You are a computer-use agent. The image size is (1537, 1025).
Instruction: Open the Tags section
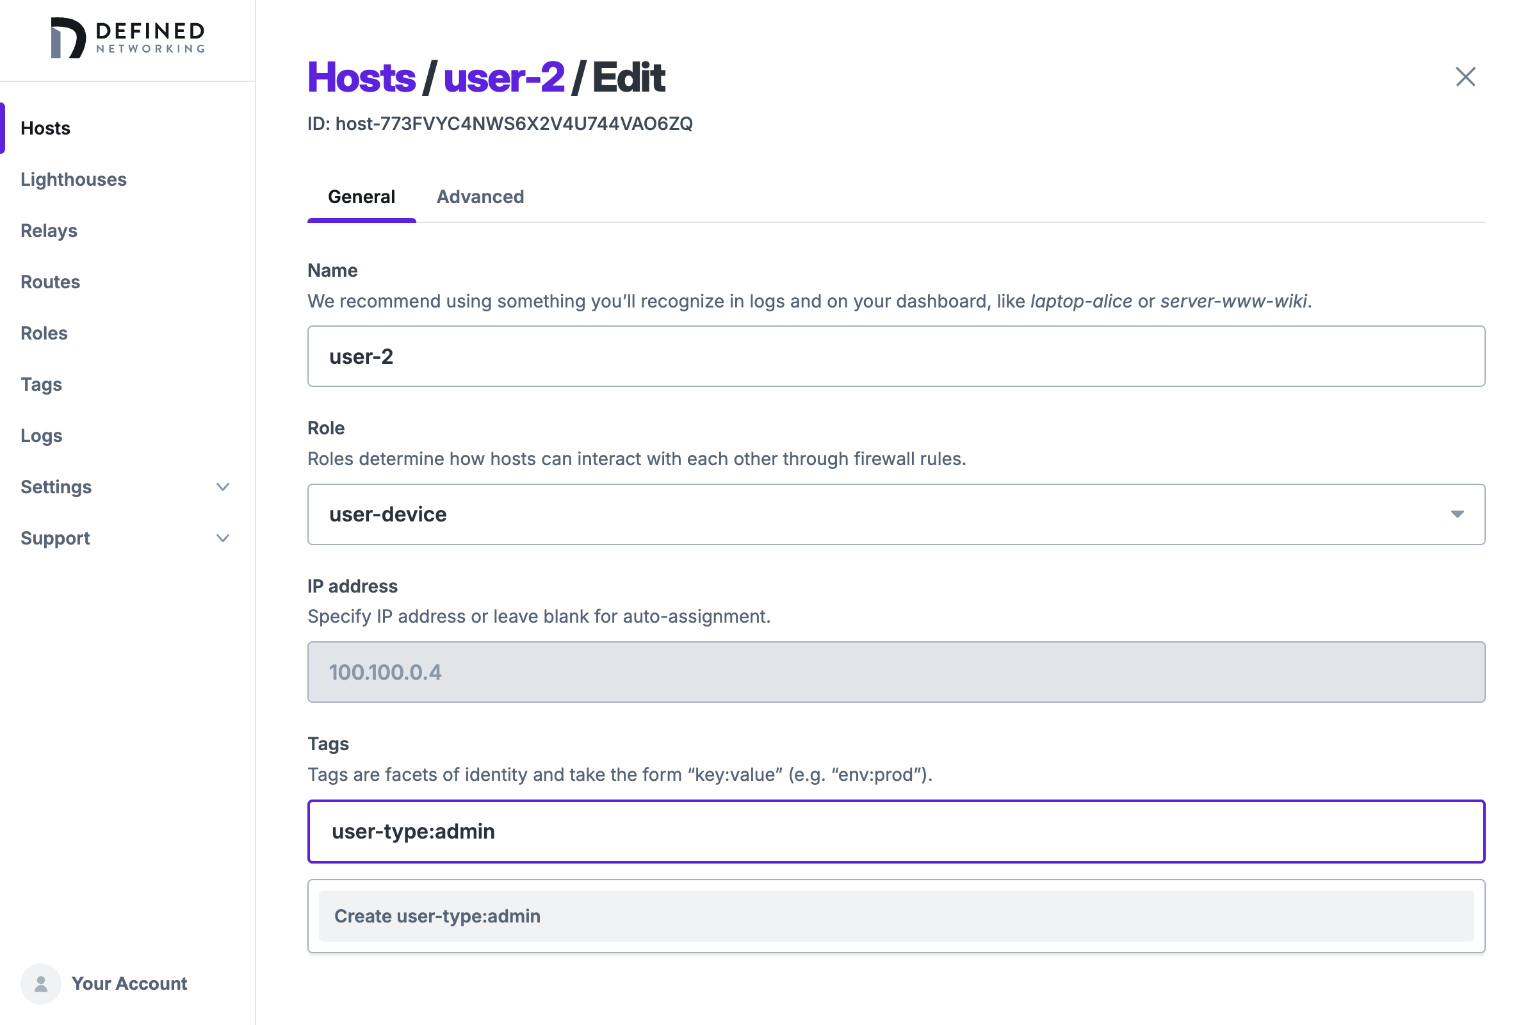[x=40, y=384]
